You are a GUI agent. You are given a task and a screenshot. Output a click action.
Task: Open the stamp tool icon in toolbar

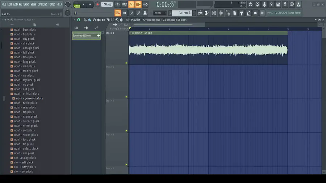pyautogui.click(x=145, y=13)
